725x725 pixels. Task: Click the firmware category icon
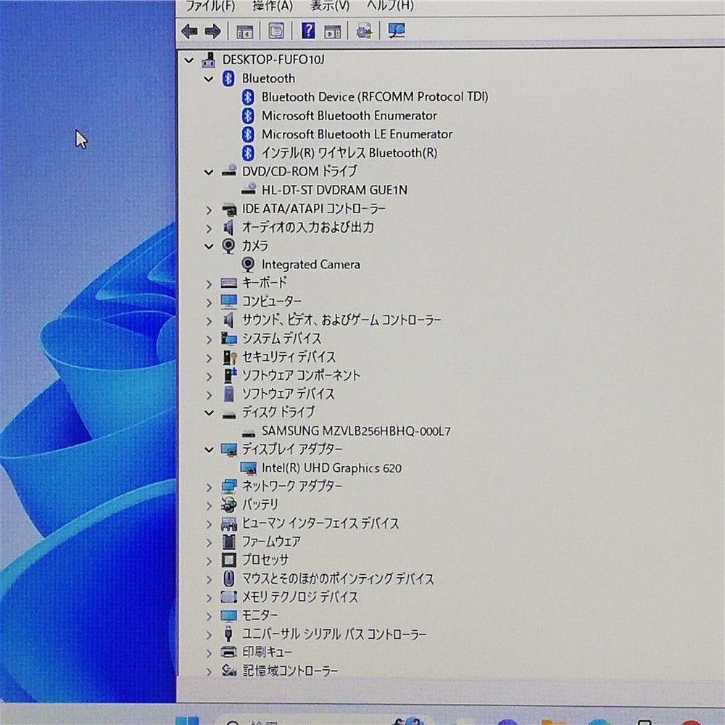click(229, 542)
